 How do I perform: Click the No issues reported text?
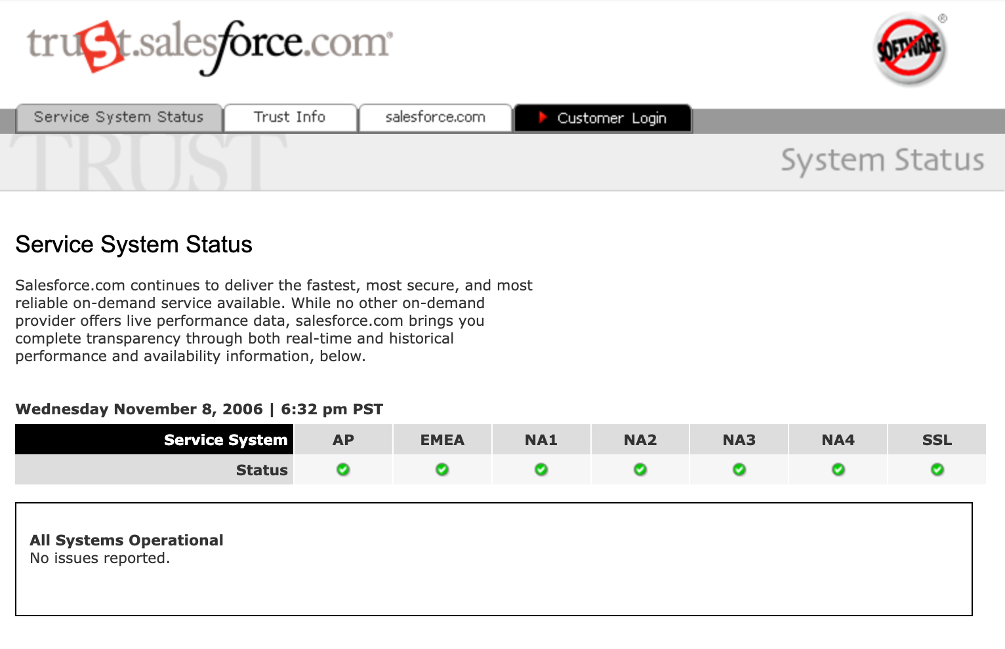click(100, 558)
